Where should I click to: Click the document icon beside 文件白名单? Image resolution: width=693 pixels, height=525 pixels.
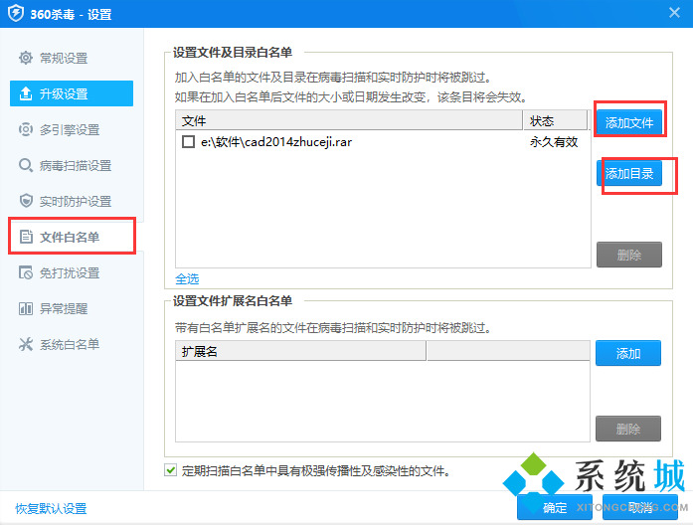(x=26, y=237)
